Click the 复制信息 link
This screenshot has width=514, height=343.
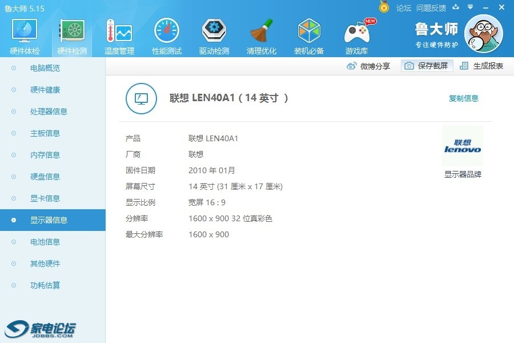pyautogui.click(x=464, y=98)
